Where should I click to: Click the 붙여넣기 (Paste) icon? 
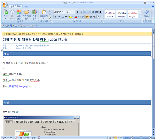tap(44, 12)
